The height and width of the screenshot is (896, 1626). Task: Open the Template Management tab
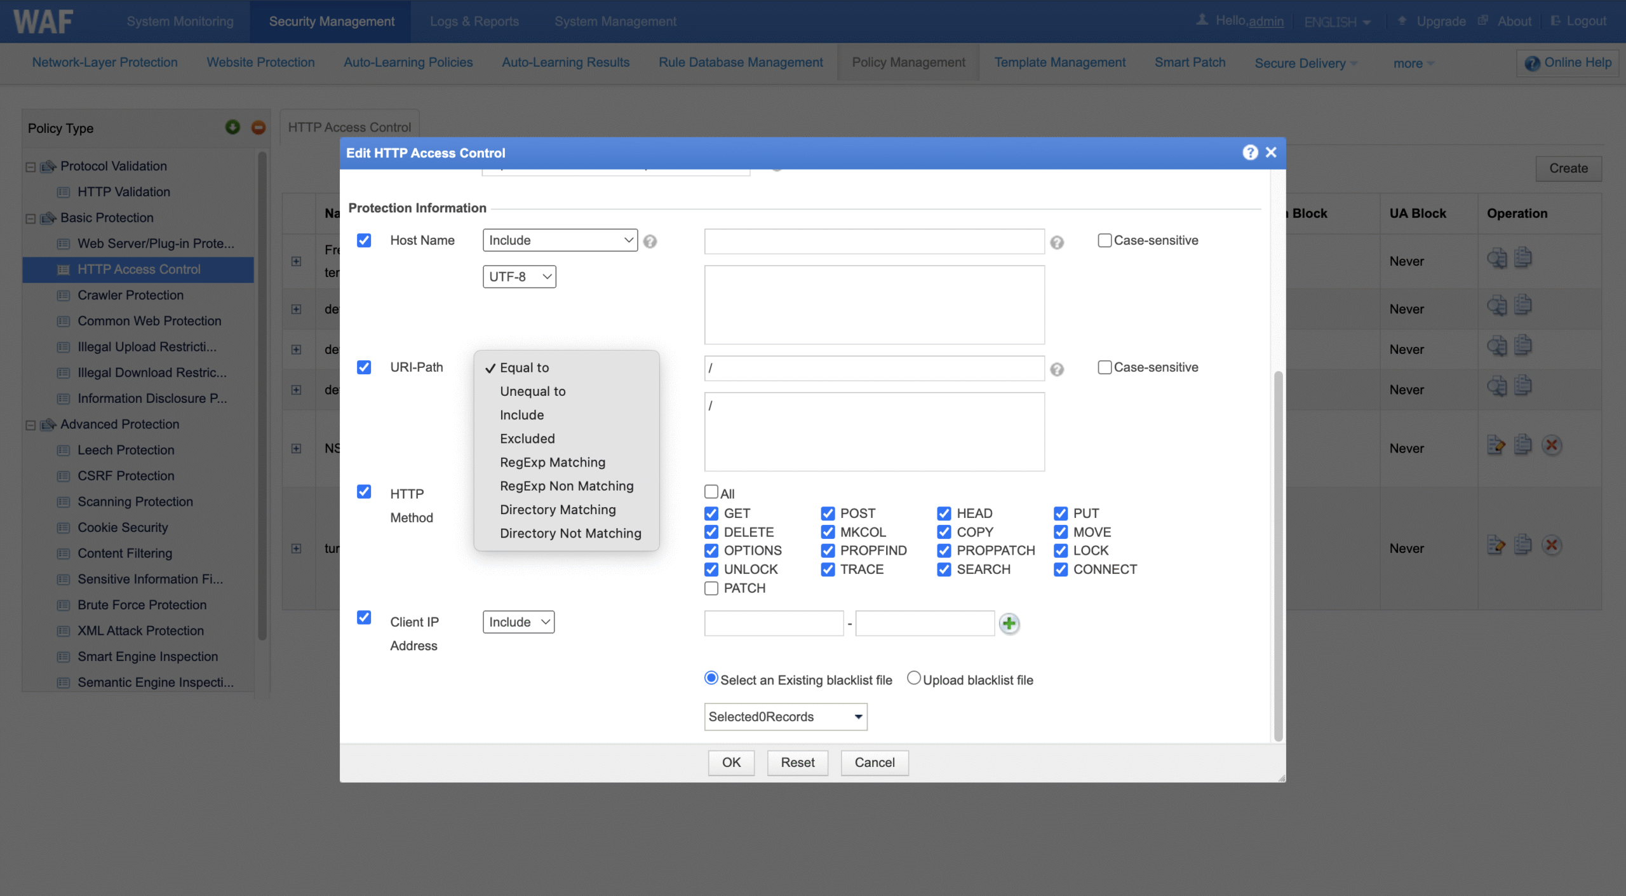[x=1059, y=62]
